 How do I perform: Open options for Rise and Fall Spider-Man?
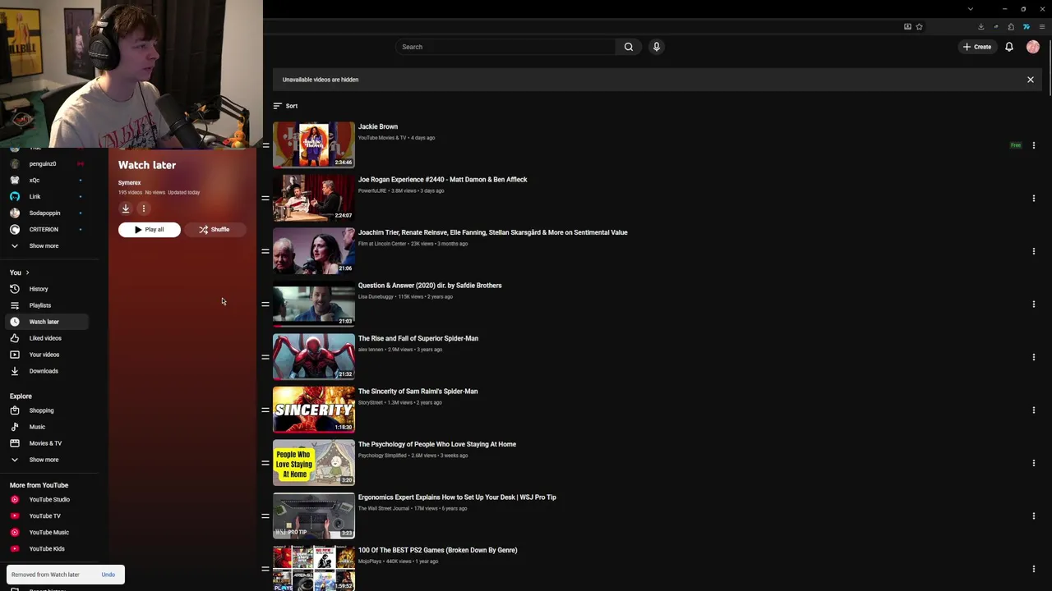(x=1033, y=357)
